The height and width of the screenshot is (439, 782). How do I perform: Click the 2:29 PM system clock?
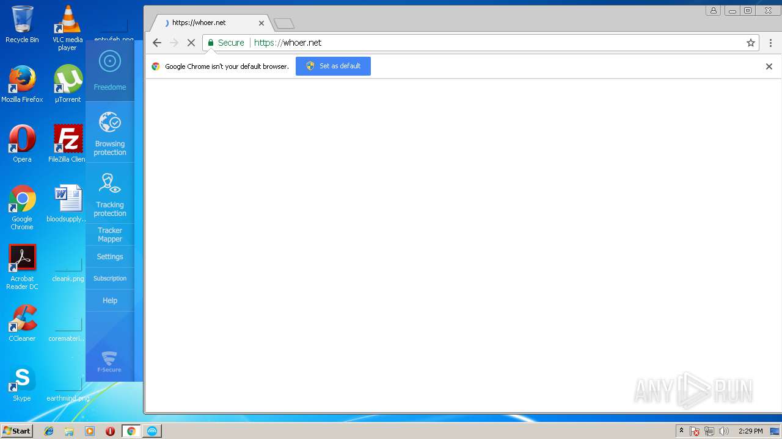pyautogui.click(x=750, y=431)
